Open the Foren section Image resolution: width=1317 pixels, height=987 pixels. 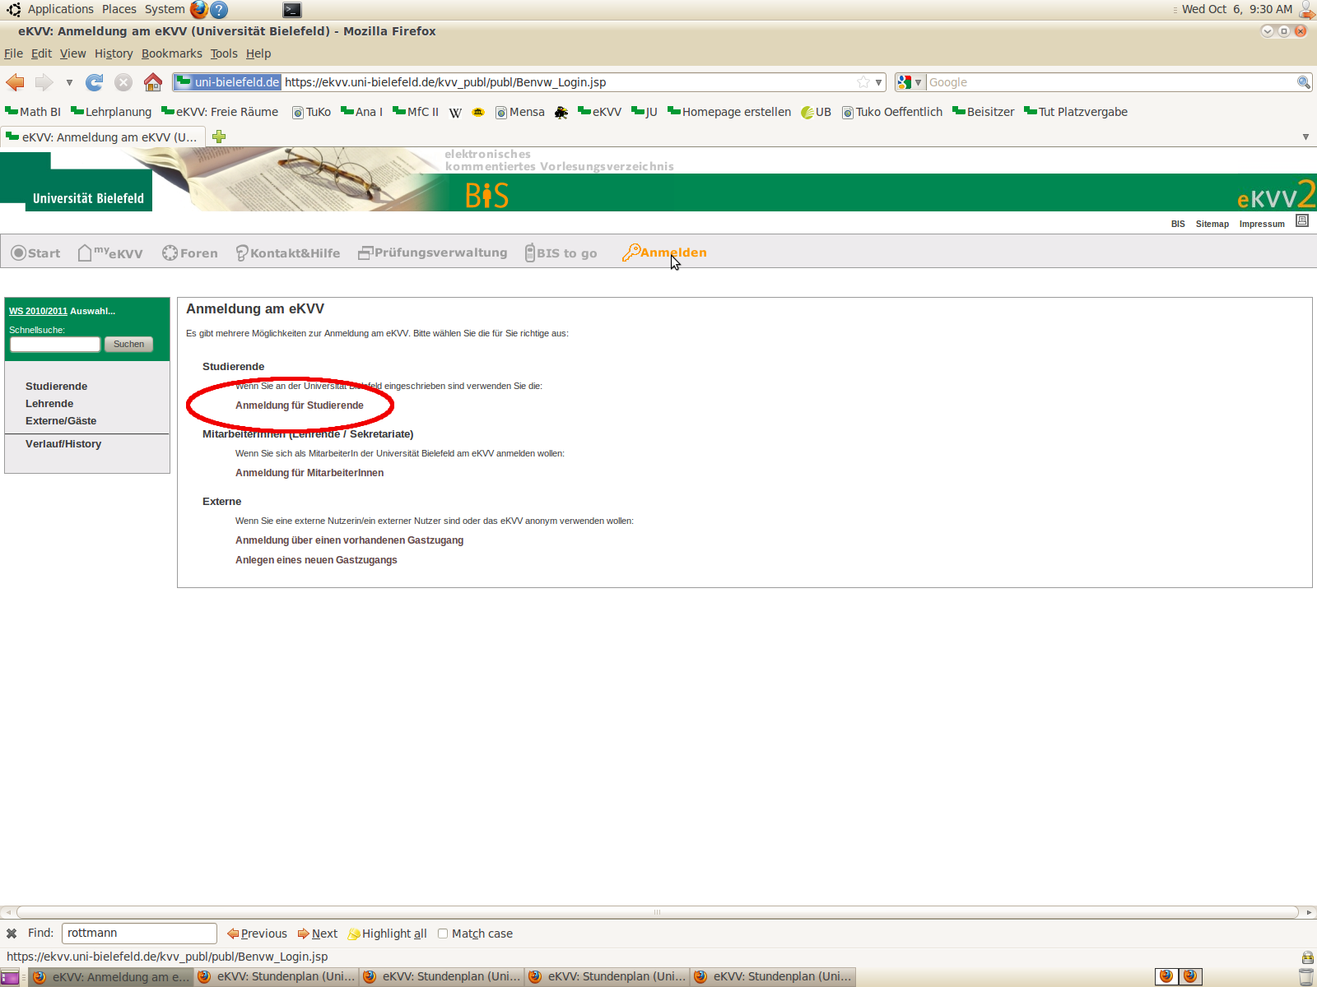pyautogui.click(x=190, y=253)
